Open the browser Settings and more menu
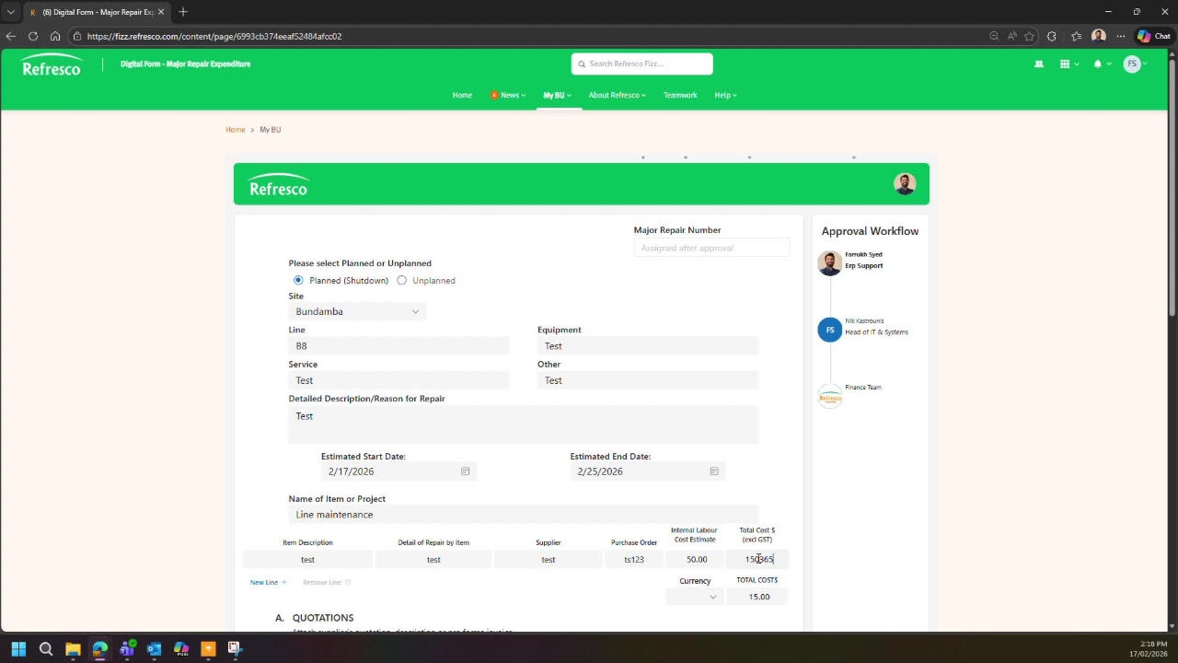 pyautogui.click(x=1120, y=36)
